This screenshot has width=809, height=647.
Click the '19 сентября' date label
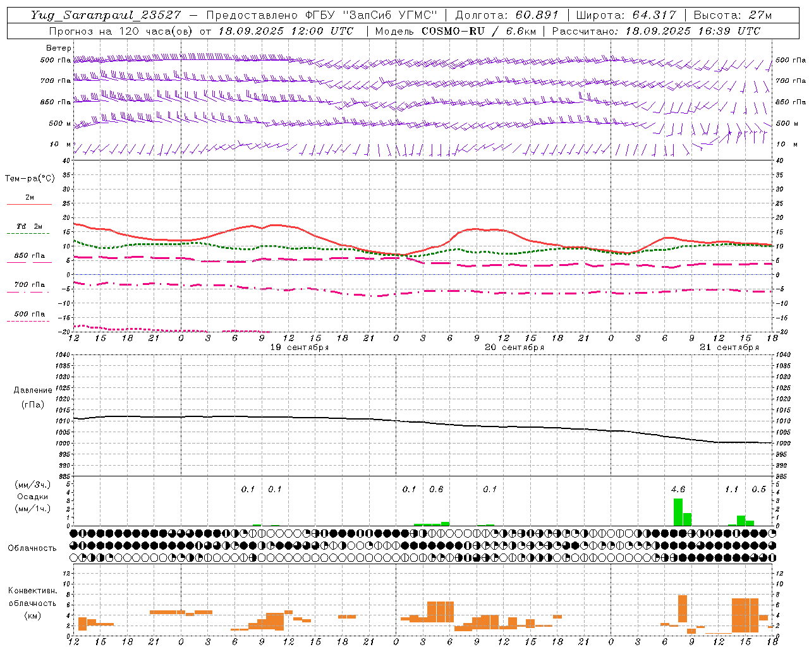click(300, 348)
